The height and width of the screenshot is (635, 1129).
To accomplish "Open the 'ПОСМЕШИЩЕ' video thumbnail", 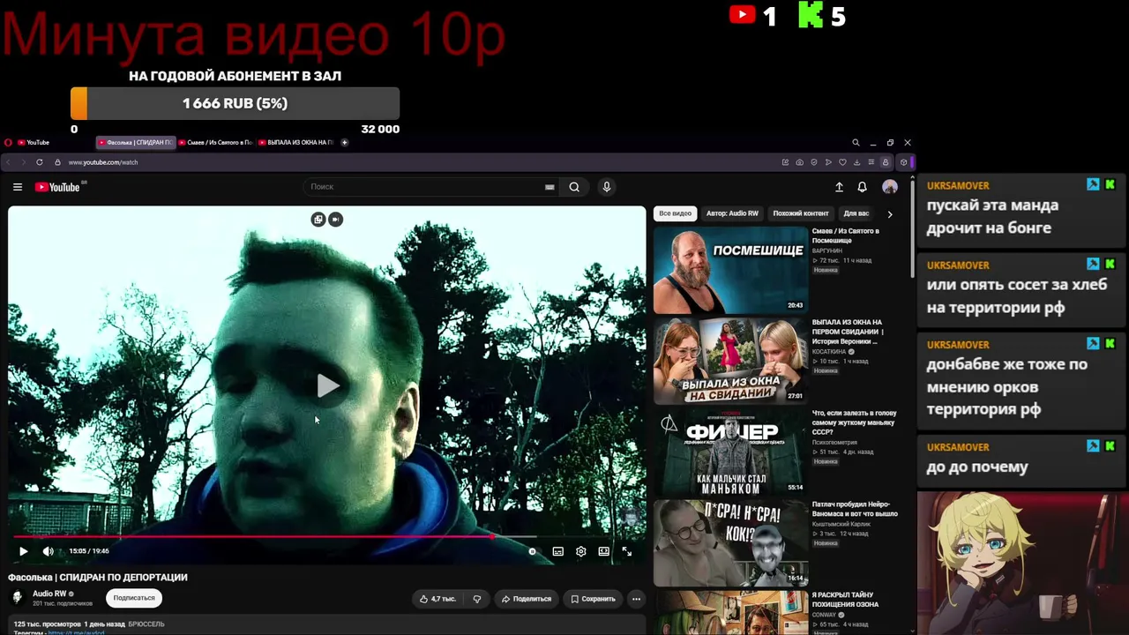I will (730, 270).
